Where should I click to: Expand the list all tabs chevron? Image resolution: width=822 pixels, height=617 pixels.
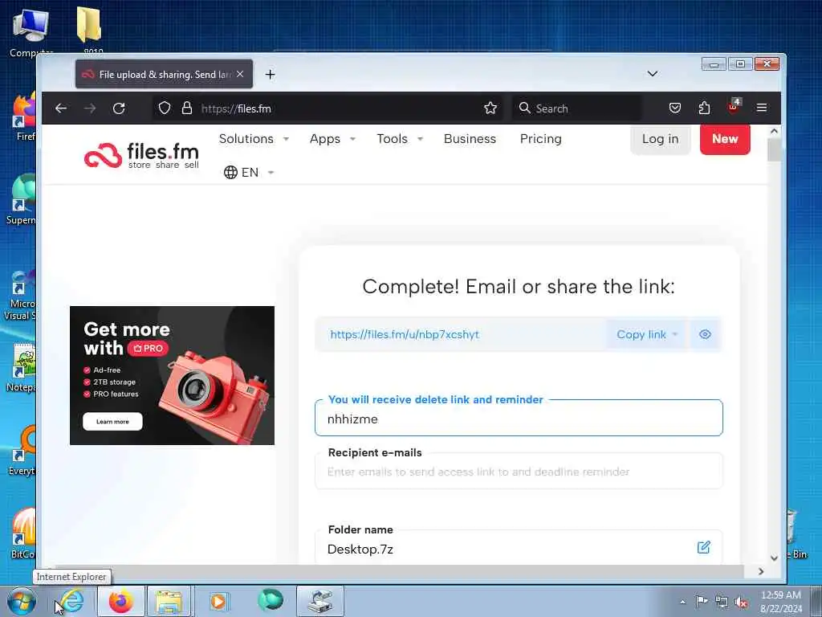click(652, 73)
